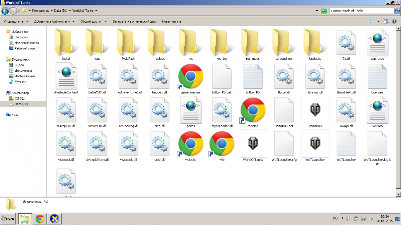
Task: Open the Упорядочить dropdown menu
Action: click(16, 21)
